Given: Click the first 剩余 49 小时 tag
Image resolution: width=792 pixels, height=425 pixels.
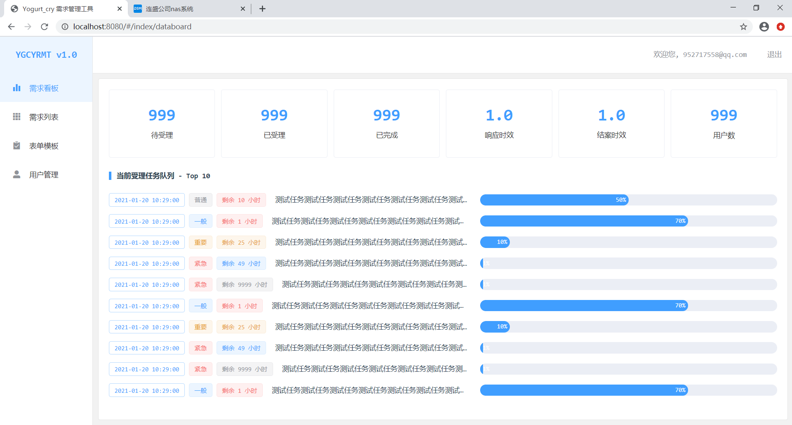Looking at the screenshot, I should pos(241,263).
